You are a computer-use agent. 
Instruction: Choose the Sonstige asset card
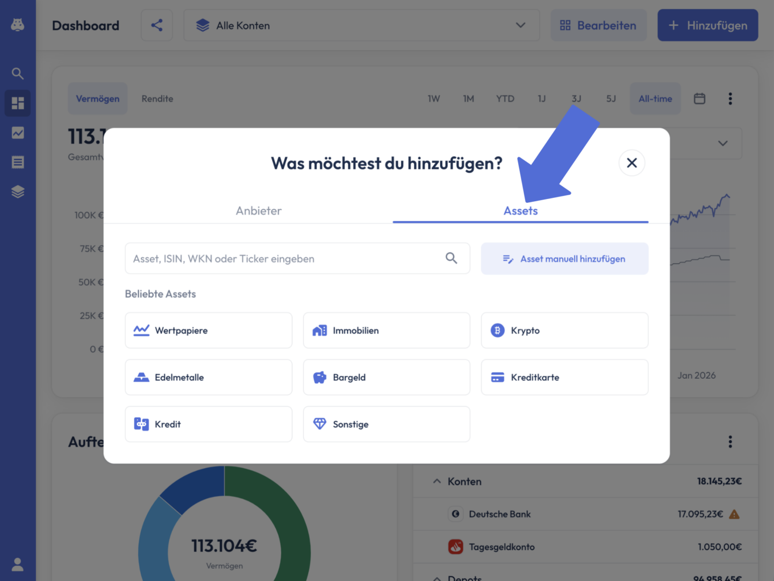click(386, 424)
